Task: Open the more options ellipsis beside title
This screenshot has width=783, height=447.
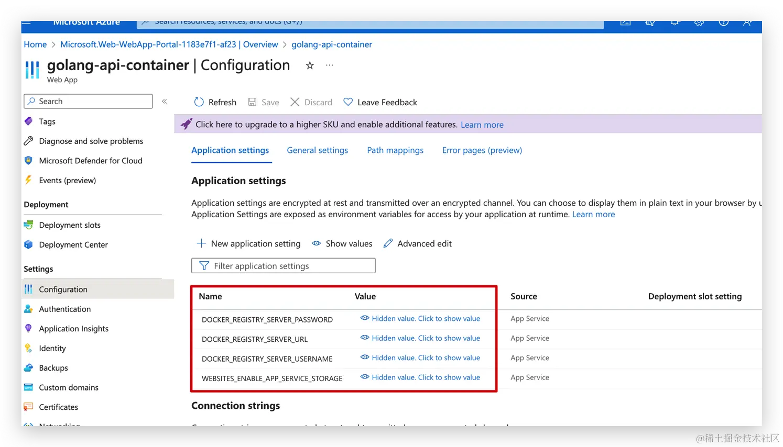Action: coord(329,65)
